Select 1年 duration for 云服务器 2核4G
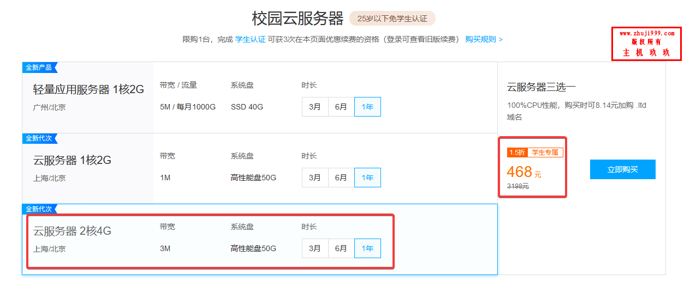Screen dimensions: 690x299 click(x=367, y=248)
